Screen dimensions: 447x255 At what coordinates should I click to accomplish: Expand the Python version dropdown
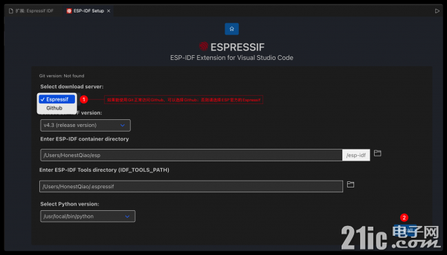click(x=87, y=216)
